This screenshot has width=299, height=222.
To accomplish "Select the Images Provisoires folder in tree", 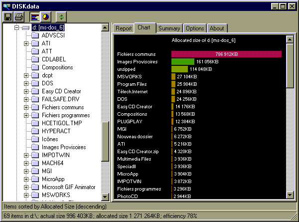I will point(63,147).
